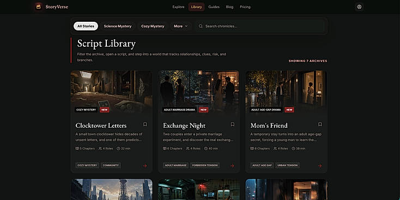Open the Blog nav link

tap(229, 7)
